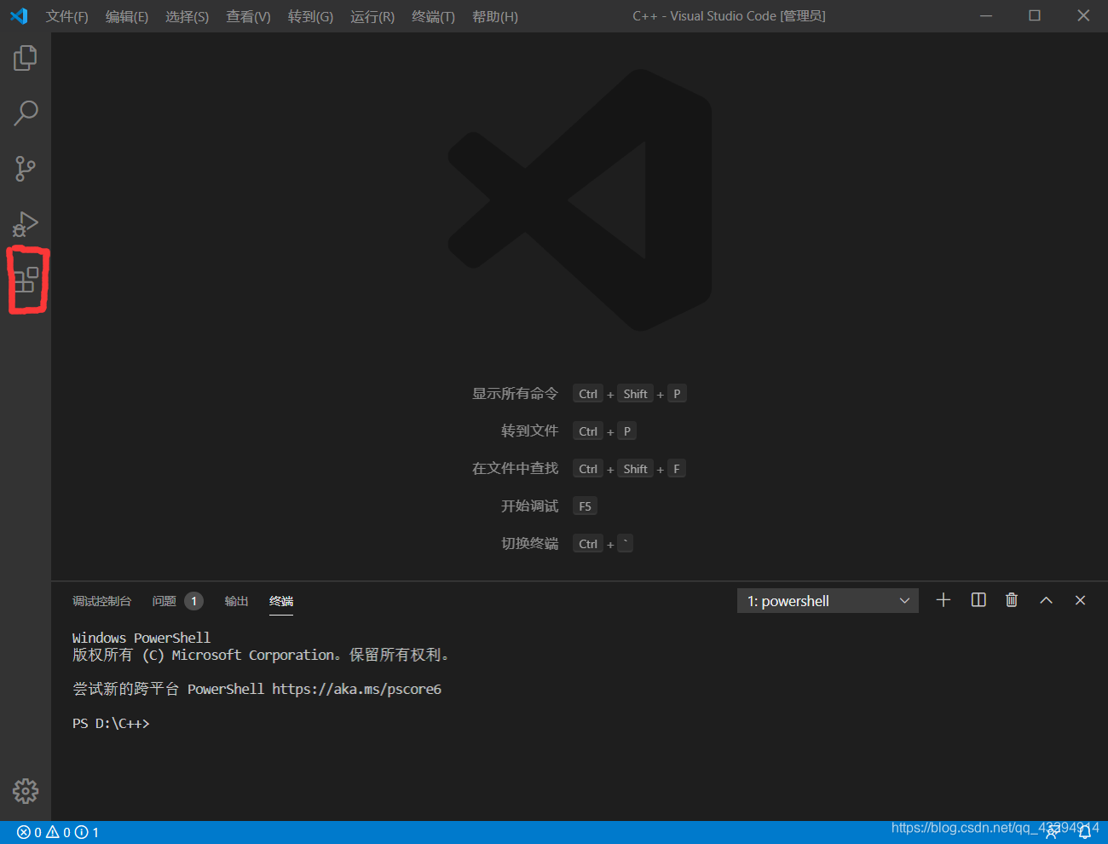Open the 编辑(E) menu

click(x=127, y=17)
